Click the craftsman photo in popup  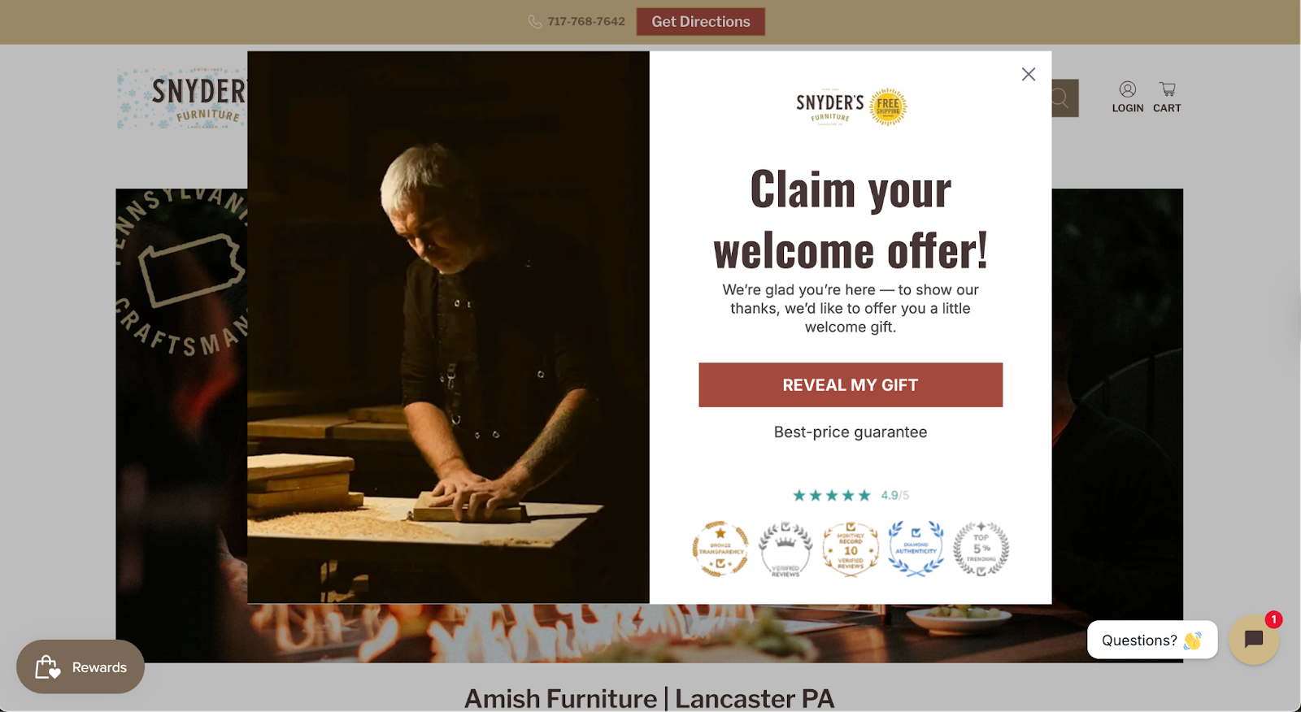[448, 328]
